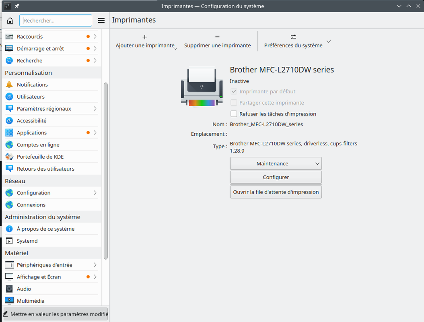Click the Applications grid icon
The width and height of the screenshot is (424, 322).
(x=9, y=132)
